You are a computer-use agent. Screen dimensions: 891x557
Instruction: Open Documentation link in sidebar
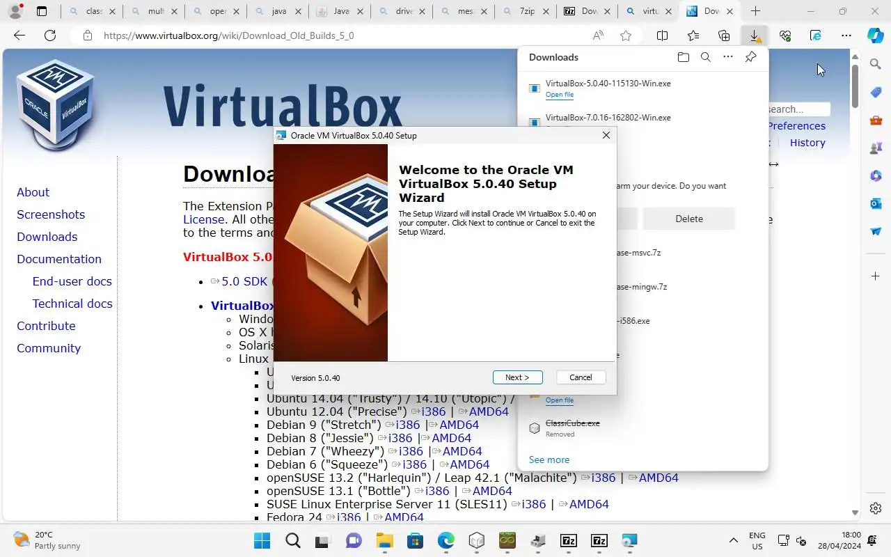59,259
